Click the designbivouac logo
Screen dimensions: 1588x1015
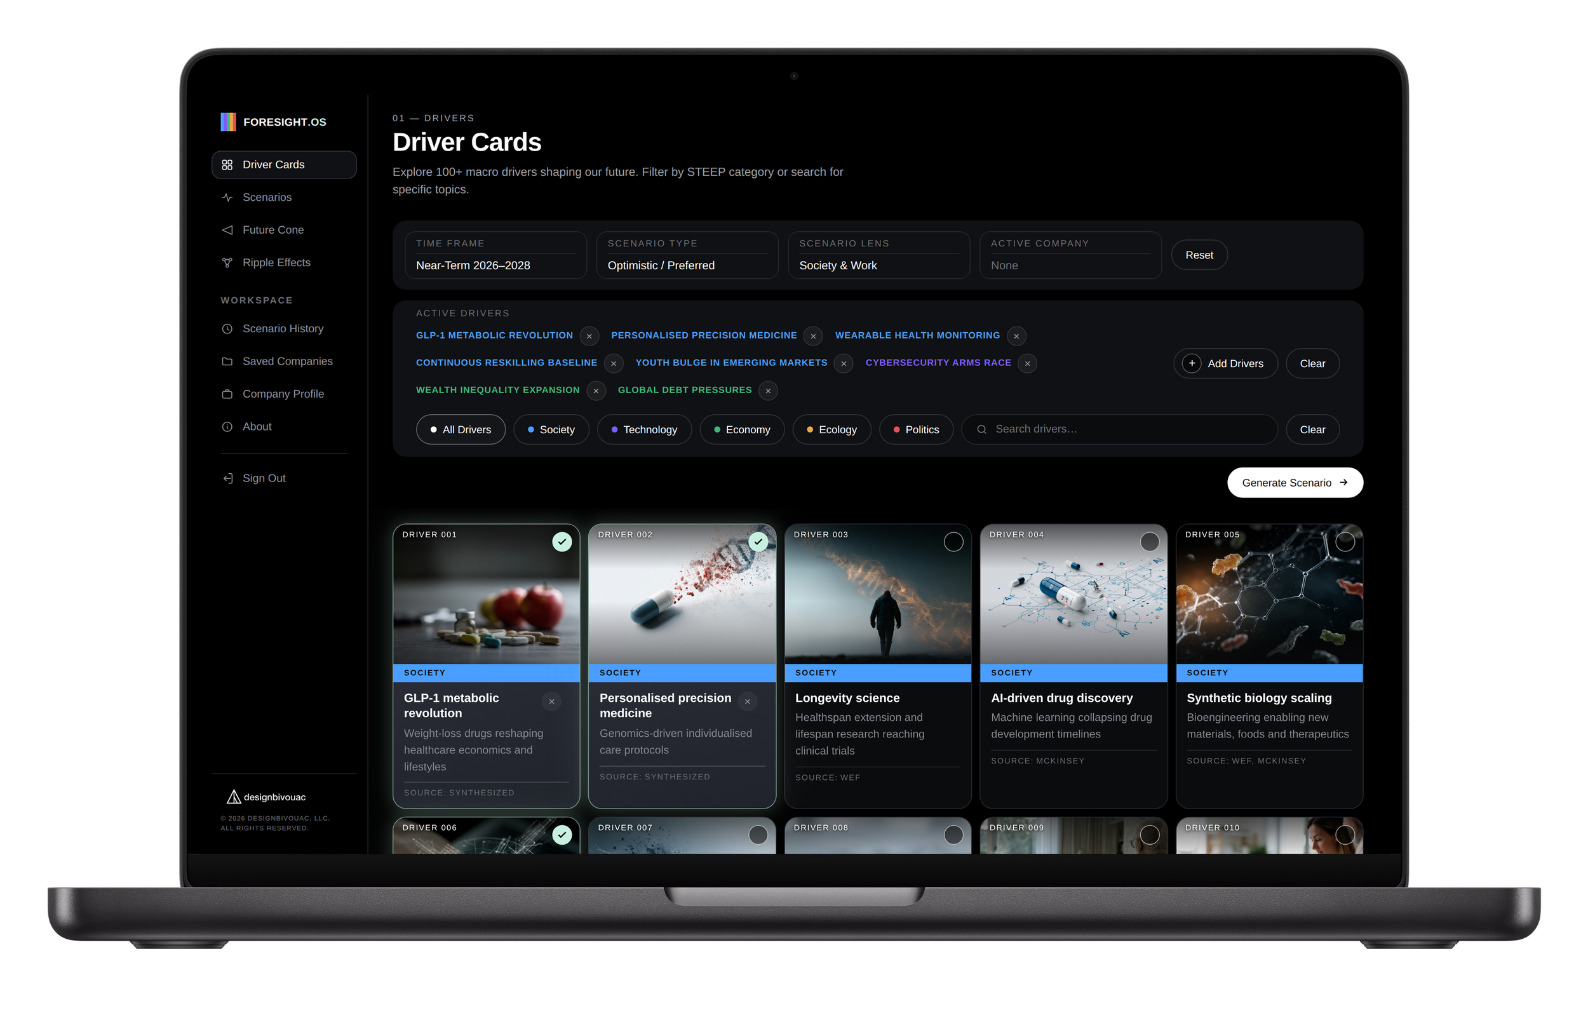click(x=266, y=797)
